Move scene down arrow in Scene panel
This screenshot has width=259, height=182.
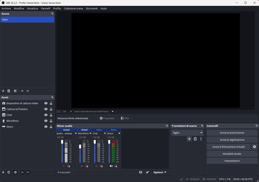(x=28, y=91)
